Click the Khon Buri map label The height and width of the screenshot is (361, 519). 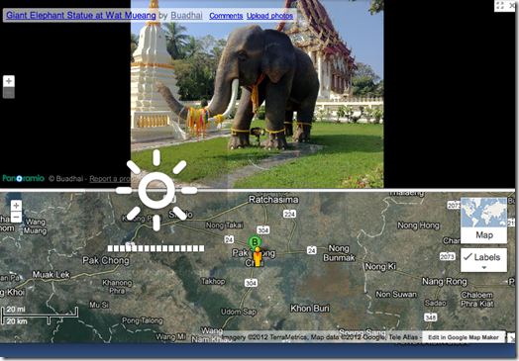tap(310, 309)
